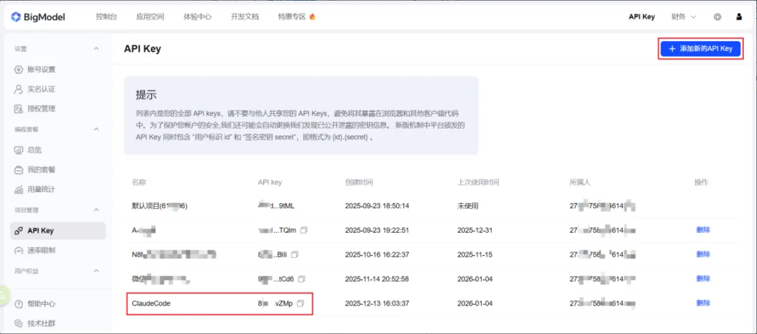Collapse the 设置 sidebar section
The width and height of the screenshot is (757, 334).
pos(96,49)
